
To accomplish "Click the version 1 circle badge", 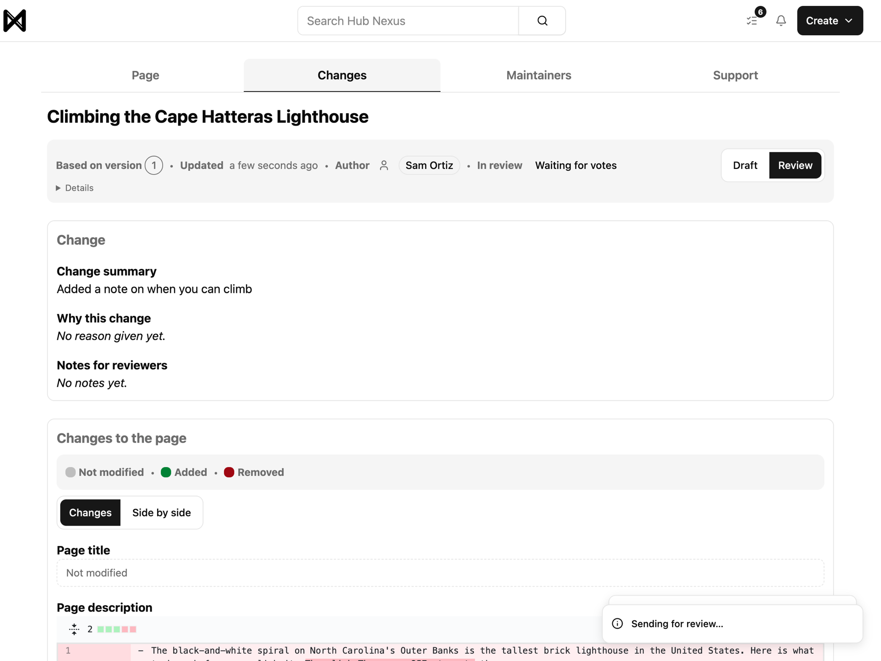I will click(154, 165).
